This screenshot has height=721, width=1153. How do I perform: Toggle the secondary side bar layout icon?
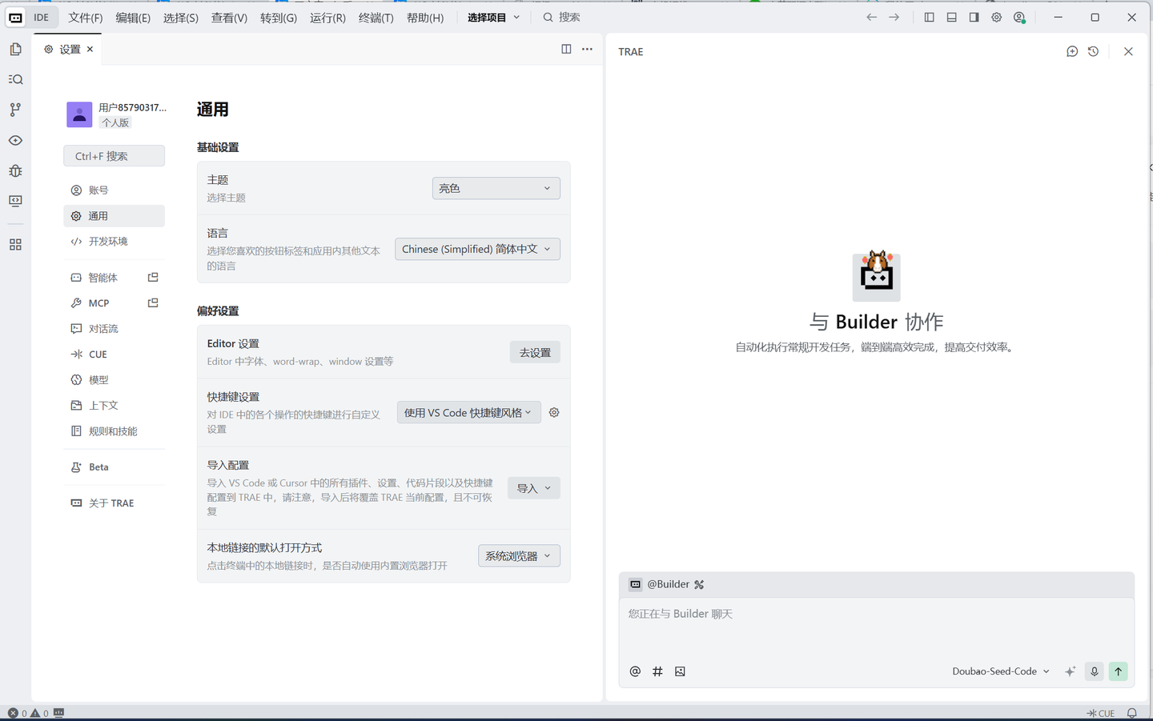pos(974,17)
